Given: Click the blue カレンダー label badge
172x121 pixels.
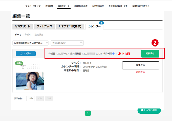Looking at the screenshot, I should [26, 54].
